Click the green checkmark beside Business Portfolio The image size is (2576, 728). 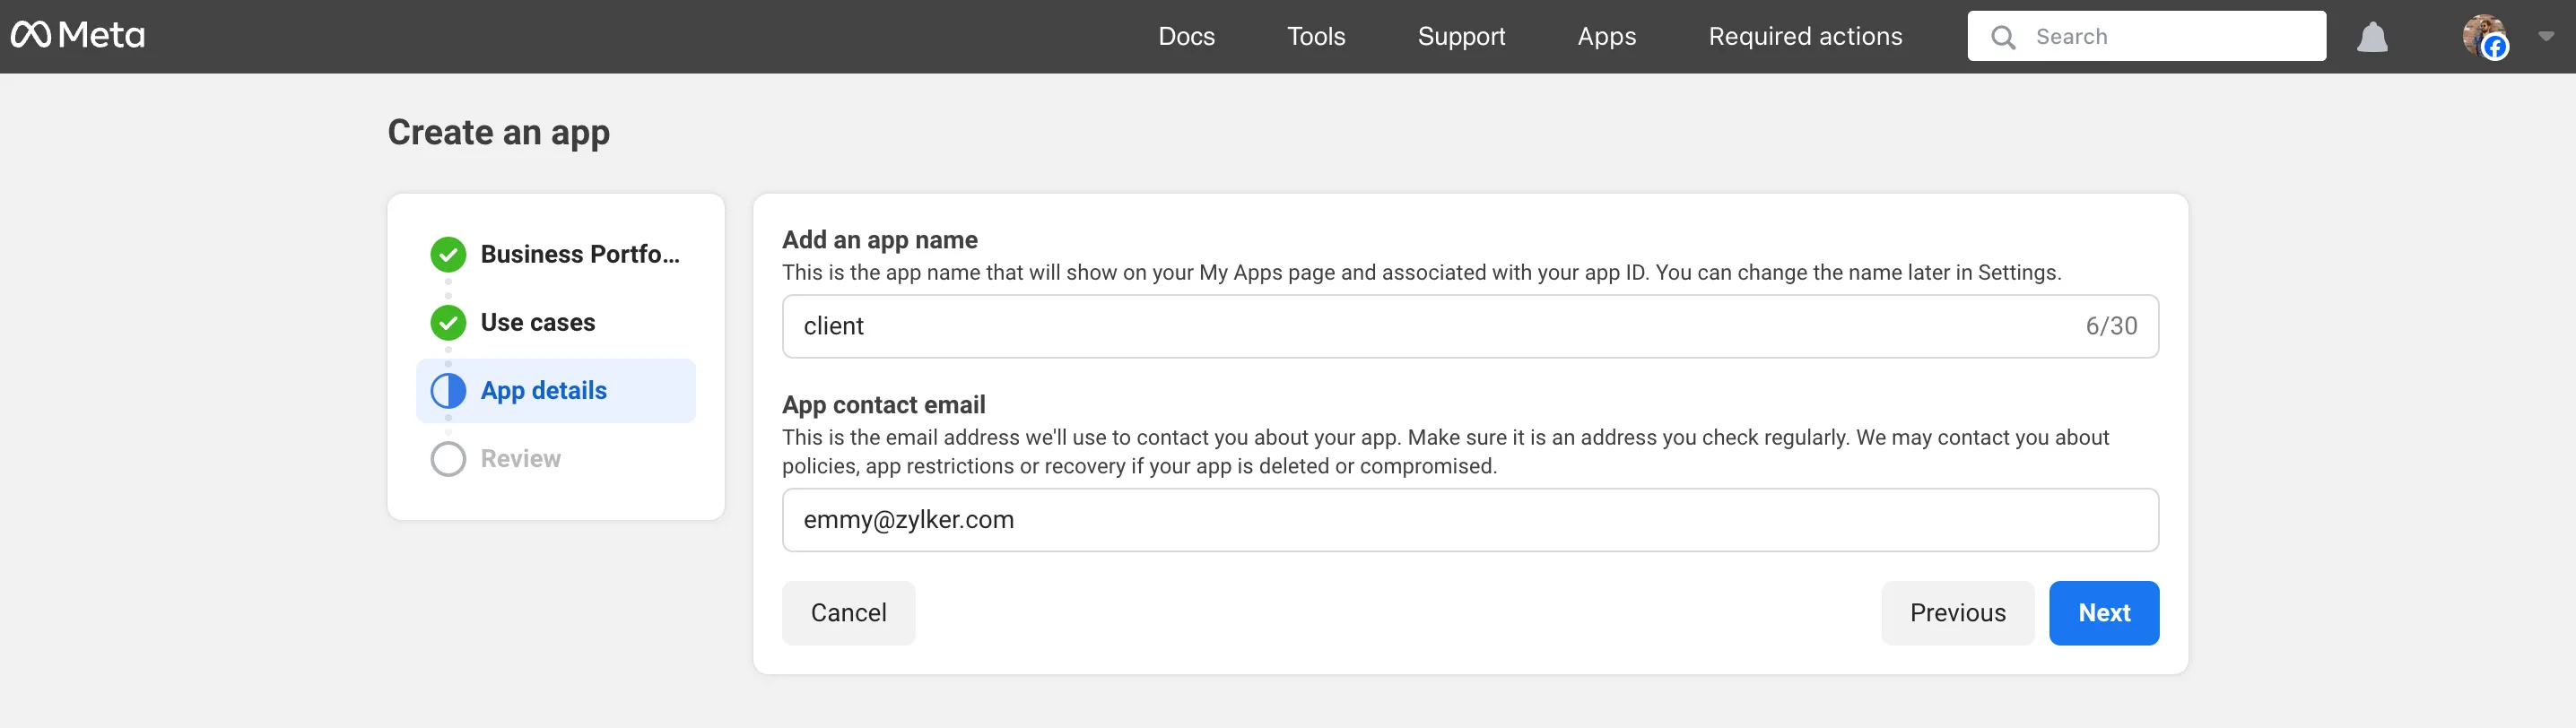click(448, 254)
